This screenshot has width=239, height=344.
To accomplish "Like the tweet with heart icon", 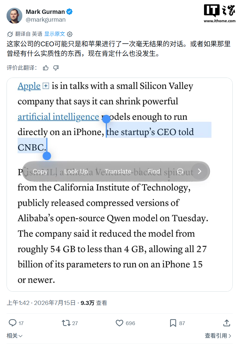I will click(x=119, y=323).
